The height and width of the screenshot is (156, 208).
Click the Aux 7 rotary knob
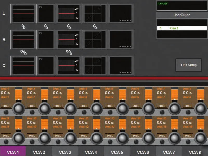coord(174,108)
